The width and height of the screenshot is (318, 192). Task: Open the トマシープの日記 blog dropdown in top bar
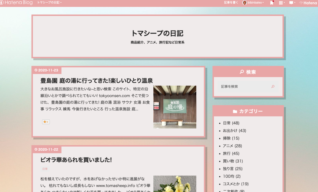click(x=49, y=3)
